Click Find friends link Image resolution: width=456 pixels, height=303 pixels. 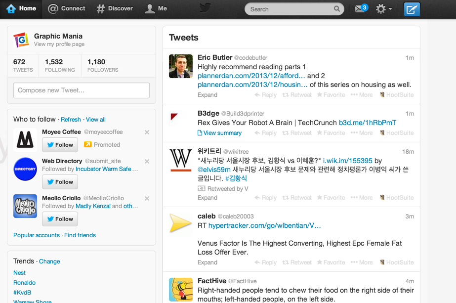tap(80, 235)
